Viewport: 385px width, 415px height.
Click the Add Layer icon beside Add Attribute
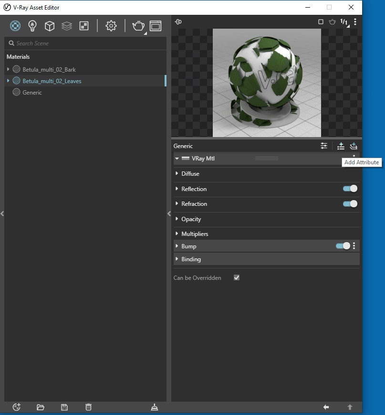pos(354,146)
